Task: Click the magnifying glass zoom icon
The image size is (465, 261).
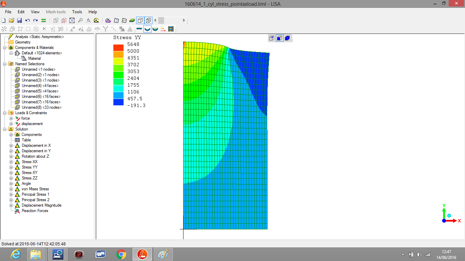Action: tap(80, 20)
